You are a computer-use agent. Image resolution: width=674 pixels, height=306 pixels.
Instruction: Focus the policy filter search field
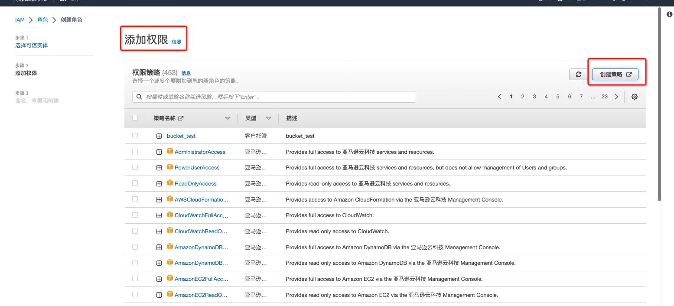point(274,97)
